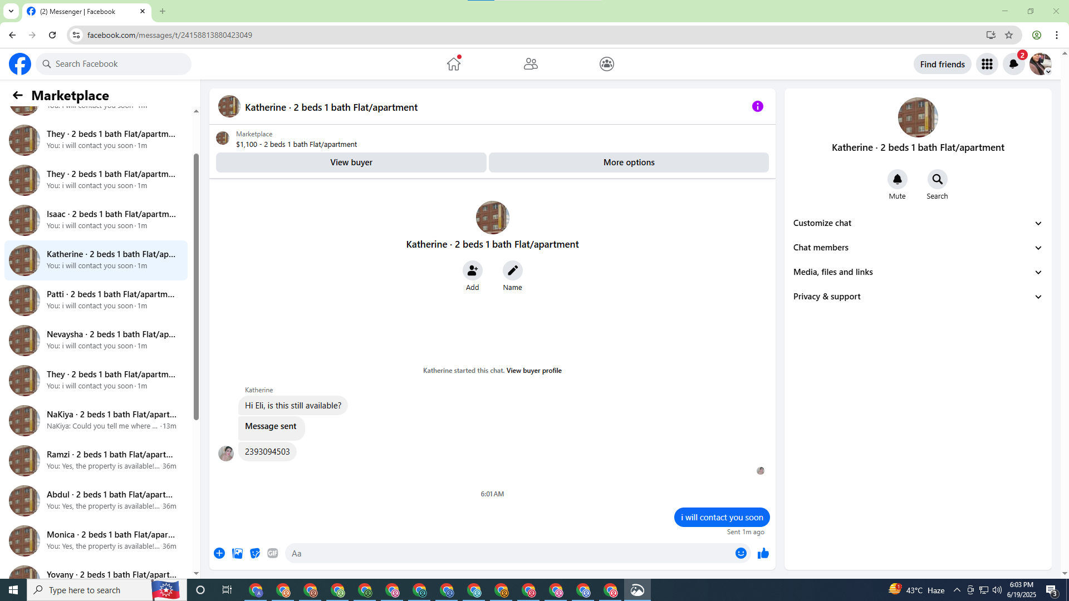Viewport: 1069px width, 601px height.
Task: Open weather widget 43°C Haze
Action: (x=916, y=590)
